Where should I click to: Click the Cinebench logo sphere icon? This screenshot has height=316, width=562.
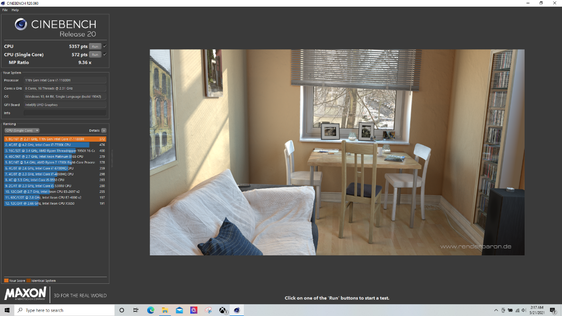pos(21,24)
